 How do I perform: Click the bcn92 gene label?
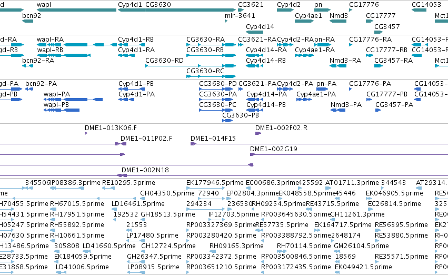click(32, 15)
